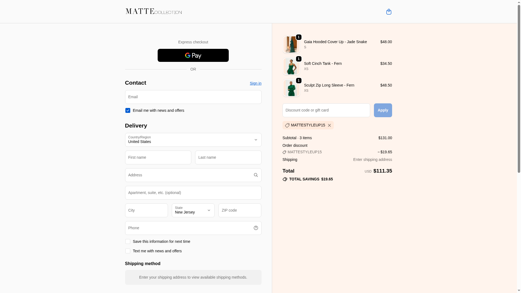Click the address search magnifier icon
The width and height of the screenshot is (521, 293).
pyautogui.click(x=256, y=175)
